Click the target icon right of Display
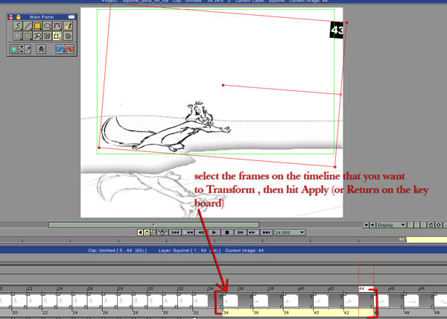This screenshot has width=447, height=319. click(x=439, y=225)
